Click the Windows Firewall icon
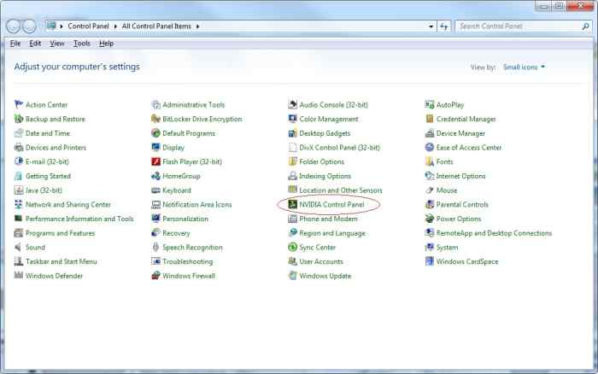Image resolution: width=598 pixels, height=374 pixels. coord(155,276)
